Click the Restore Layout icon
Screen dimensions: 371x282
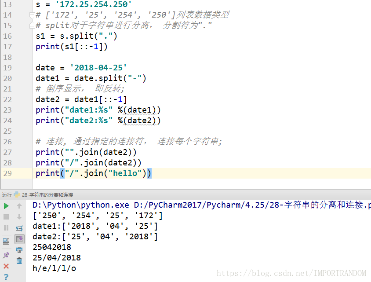(x=6, y=241)
